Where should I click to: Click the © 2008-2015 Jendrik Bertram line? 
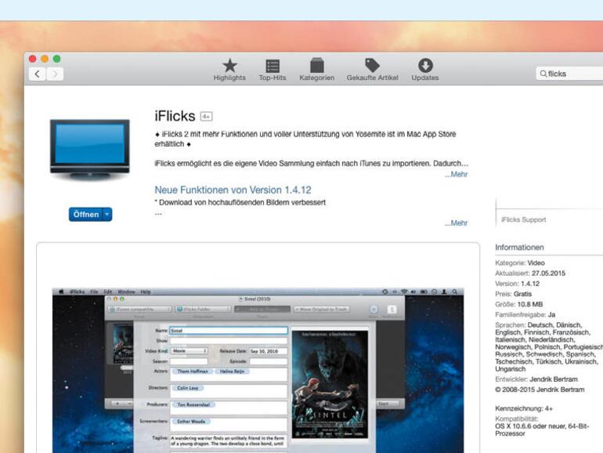[x=540, y=390]
